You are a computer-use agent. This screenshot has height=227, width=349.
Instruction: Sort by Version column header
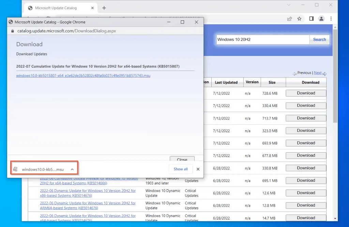click(252, 82)
